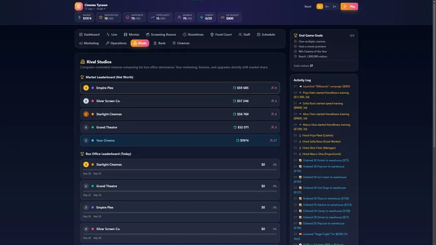Click the clock icon beside Day 1
This screenshot has width=436, height=245.
click(86, 9)
